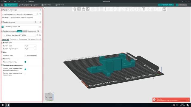Click the Высота первого слоя field showing 0,25
191x107 pixels.
pyautogui.click(x=30, y=49)
